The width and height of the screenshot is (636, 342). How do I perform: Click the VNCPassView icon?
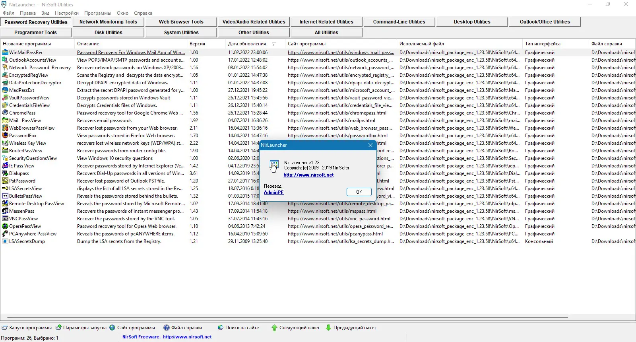coord(5,219)
